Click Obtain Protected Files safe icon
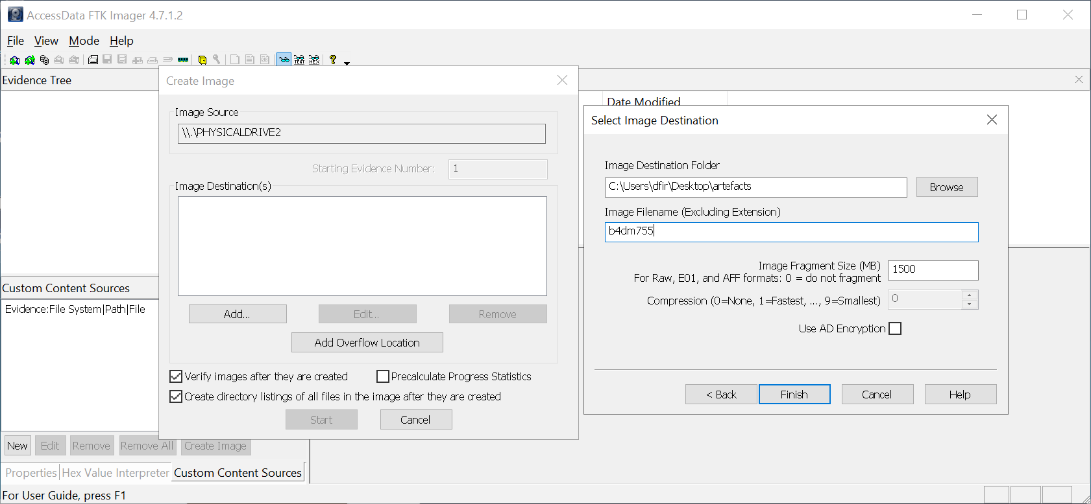Viewport: 1091px width, 504px height. pyautogui.click(x=202, y=60)
